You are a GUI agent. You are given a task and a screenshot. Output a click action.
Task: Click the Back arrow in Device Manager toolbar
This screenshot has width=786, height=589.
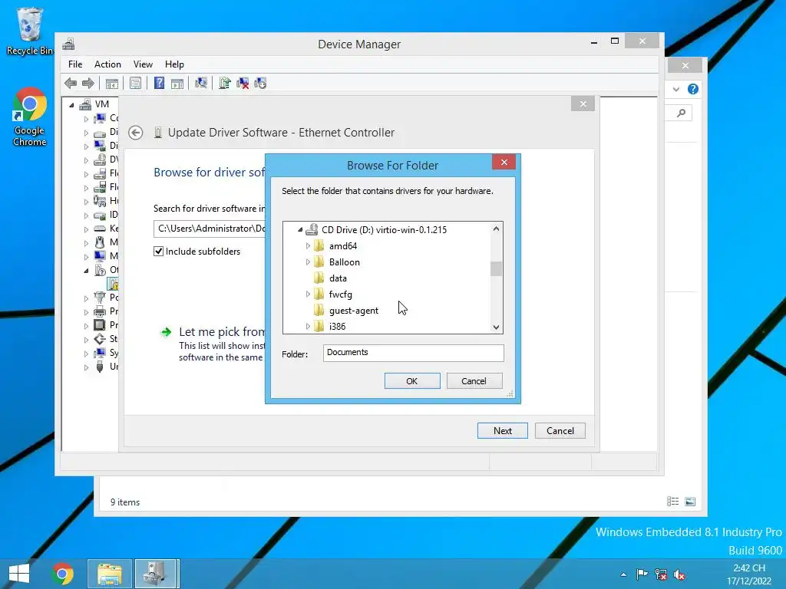71,83
